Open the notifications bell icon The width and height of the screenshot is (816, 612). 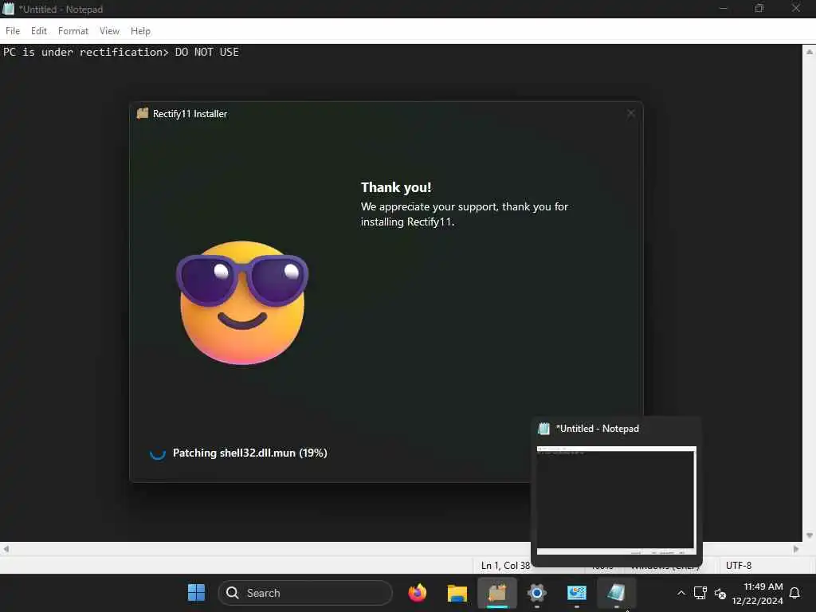[x=794, y=593]
